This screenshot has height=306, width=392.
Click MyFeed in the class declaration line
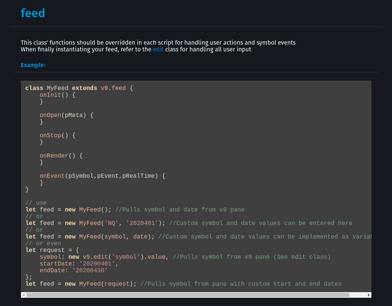coord(57,88)
